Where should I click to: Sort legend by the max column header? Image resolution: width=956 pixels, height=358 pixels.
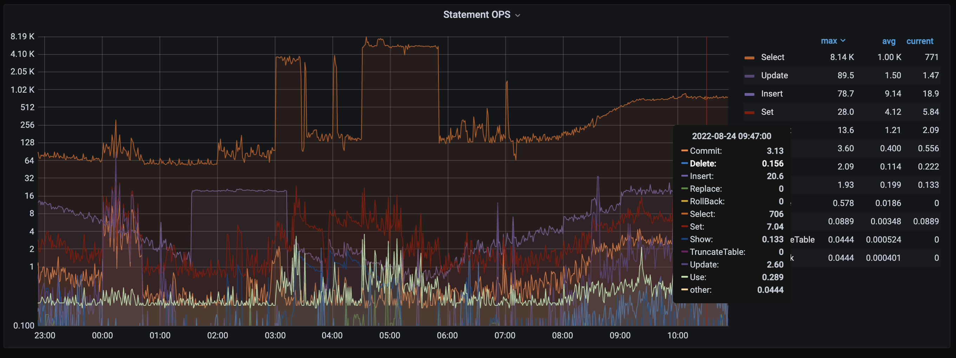(829, 41)
